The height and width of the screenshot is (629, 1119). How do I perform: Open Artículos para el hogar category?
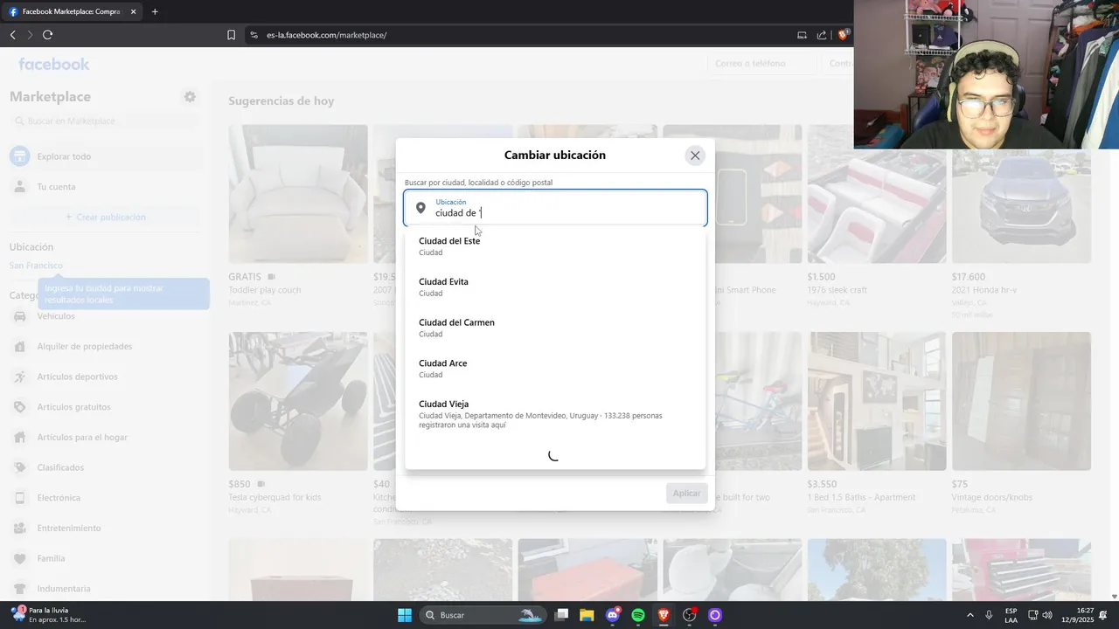[105, 438]
